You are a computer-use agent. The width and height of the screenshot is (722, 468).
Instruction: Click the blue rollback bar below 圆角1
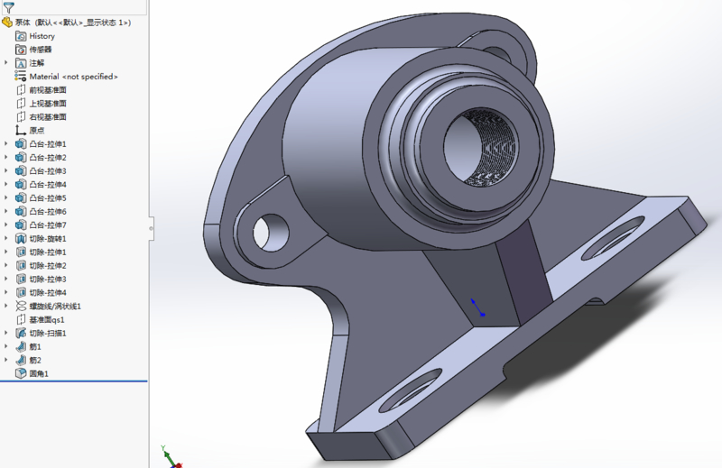(74, 381)
